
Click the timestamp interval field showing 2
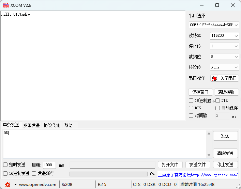pyautogui.click(x=222, y=115)
